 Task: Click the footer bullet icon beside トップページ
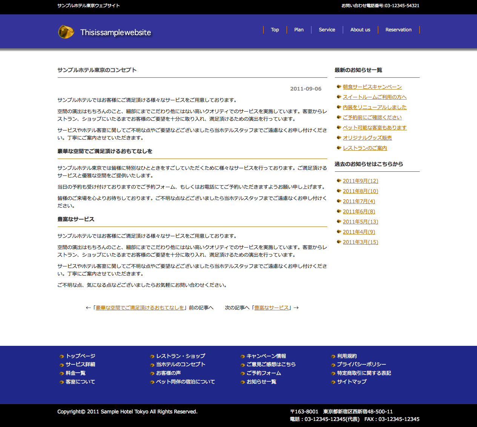[x=61, y=356]
